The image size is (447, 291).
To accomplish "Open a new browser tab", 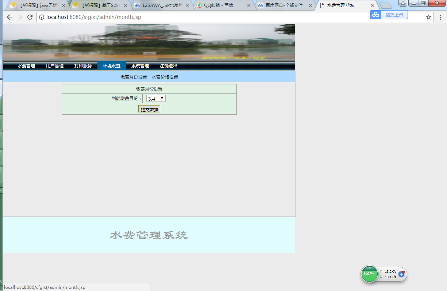I will 386,6.
